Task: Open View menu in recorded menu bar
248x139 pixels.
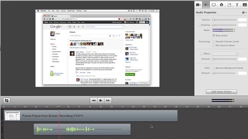Action: [x=58, y=11]
